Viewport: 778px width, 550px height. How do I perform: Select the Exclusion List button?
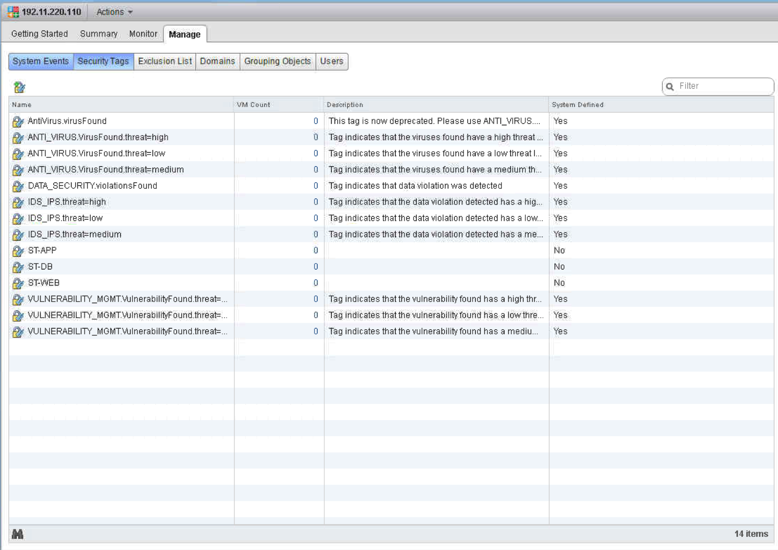(164, 62)
